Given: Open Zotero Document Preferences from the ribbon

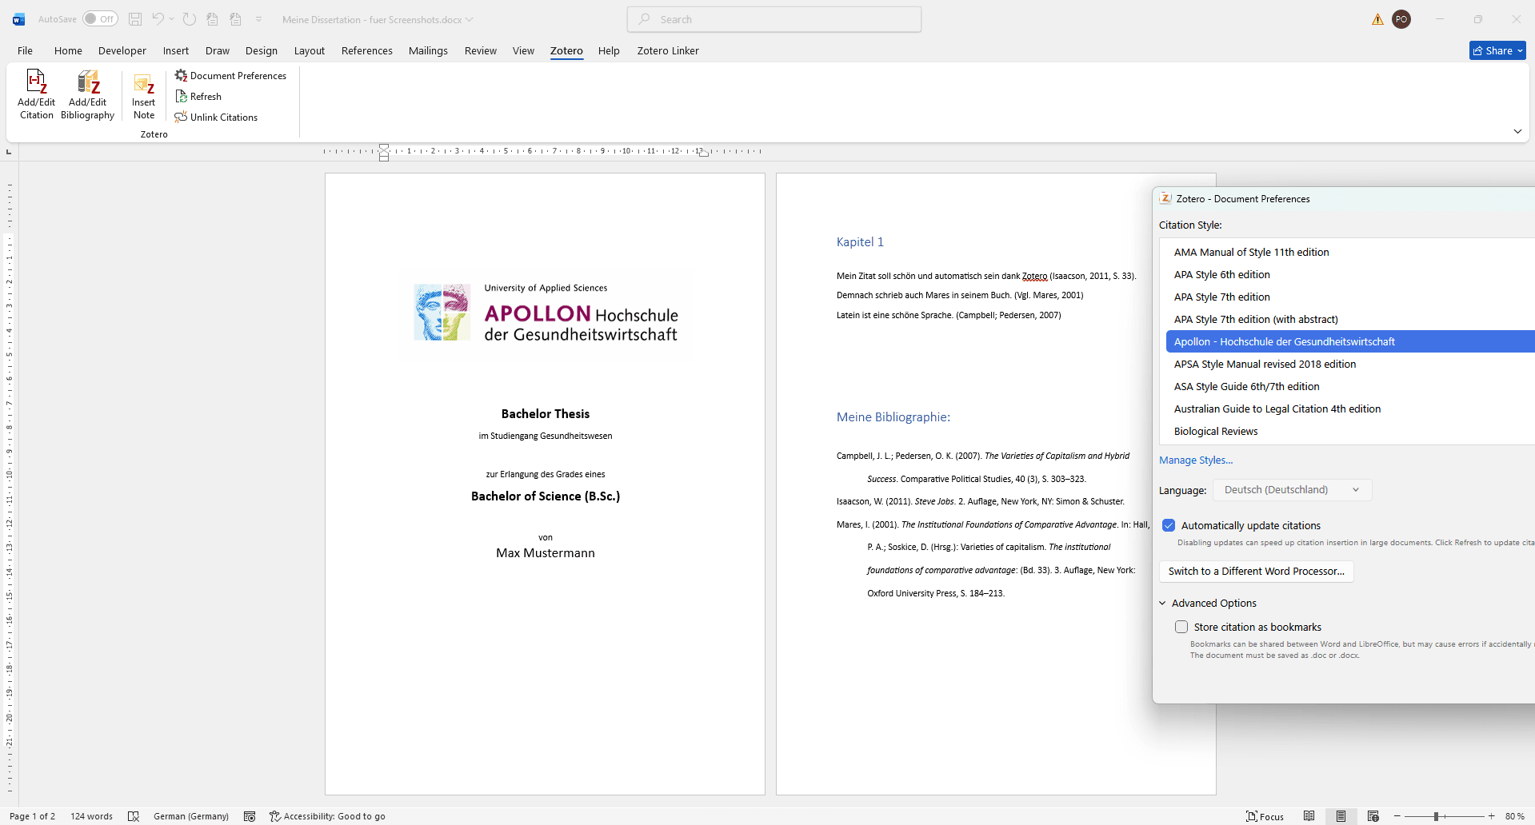Looking at the screenshot, I should pos(230,76).
